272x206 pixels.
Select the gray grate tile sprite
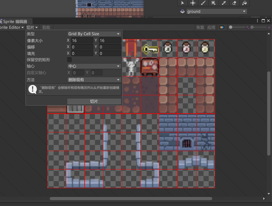[x=76, y=109]
